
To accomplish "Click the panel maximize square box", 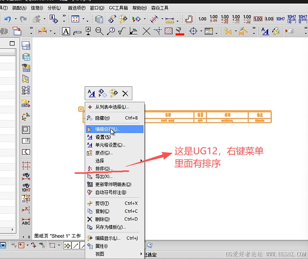I will click(x=12, y=43).
